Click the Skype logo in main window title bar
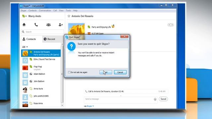The image size is (212, 119). tap(21, 6)
